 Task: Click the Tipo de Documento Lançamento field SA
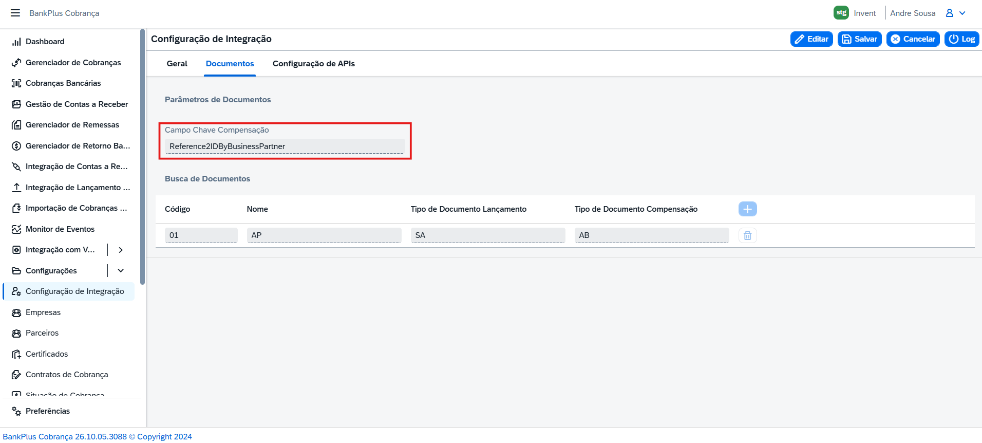(x=488, y=235)
